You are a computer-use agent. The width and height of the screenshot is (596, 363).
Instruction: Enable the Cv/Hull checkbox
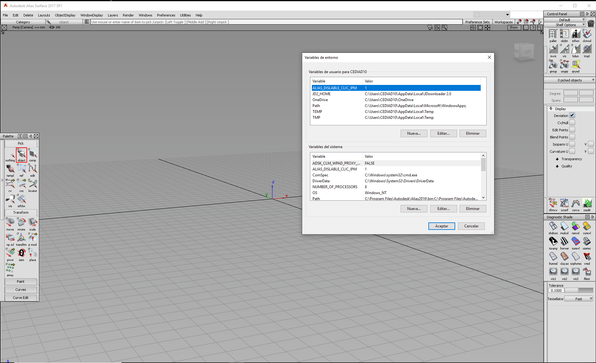tap(572, 123)
